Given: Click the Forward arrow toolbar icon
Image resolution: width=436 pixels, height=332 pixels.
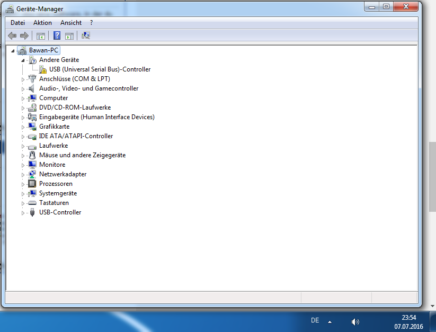Looking at the screenshot, I should pos(24,35).
